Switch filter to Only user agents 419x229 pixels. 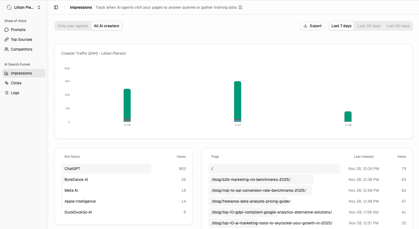click(x=73, y=26)
